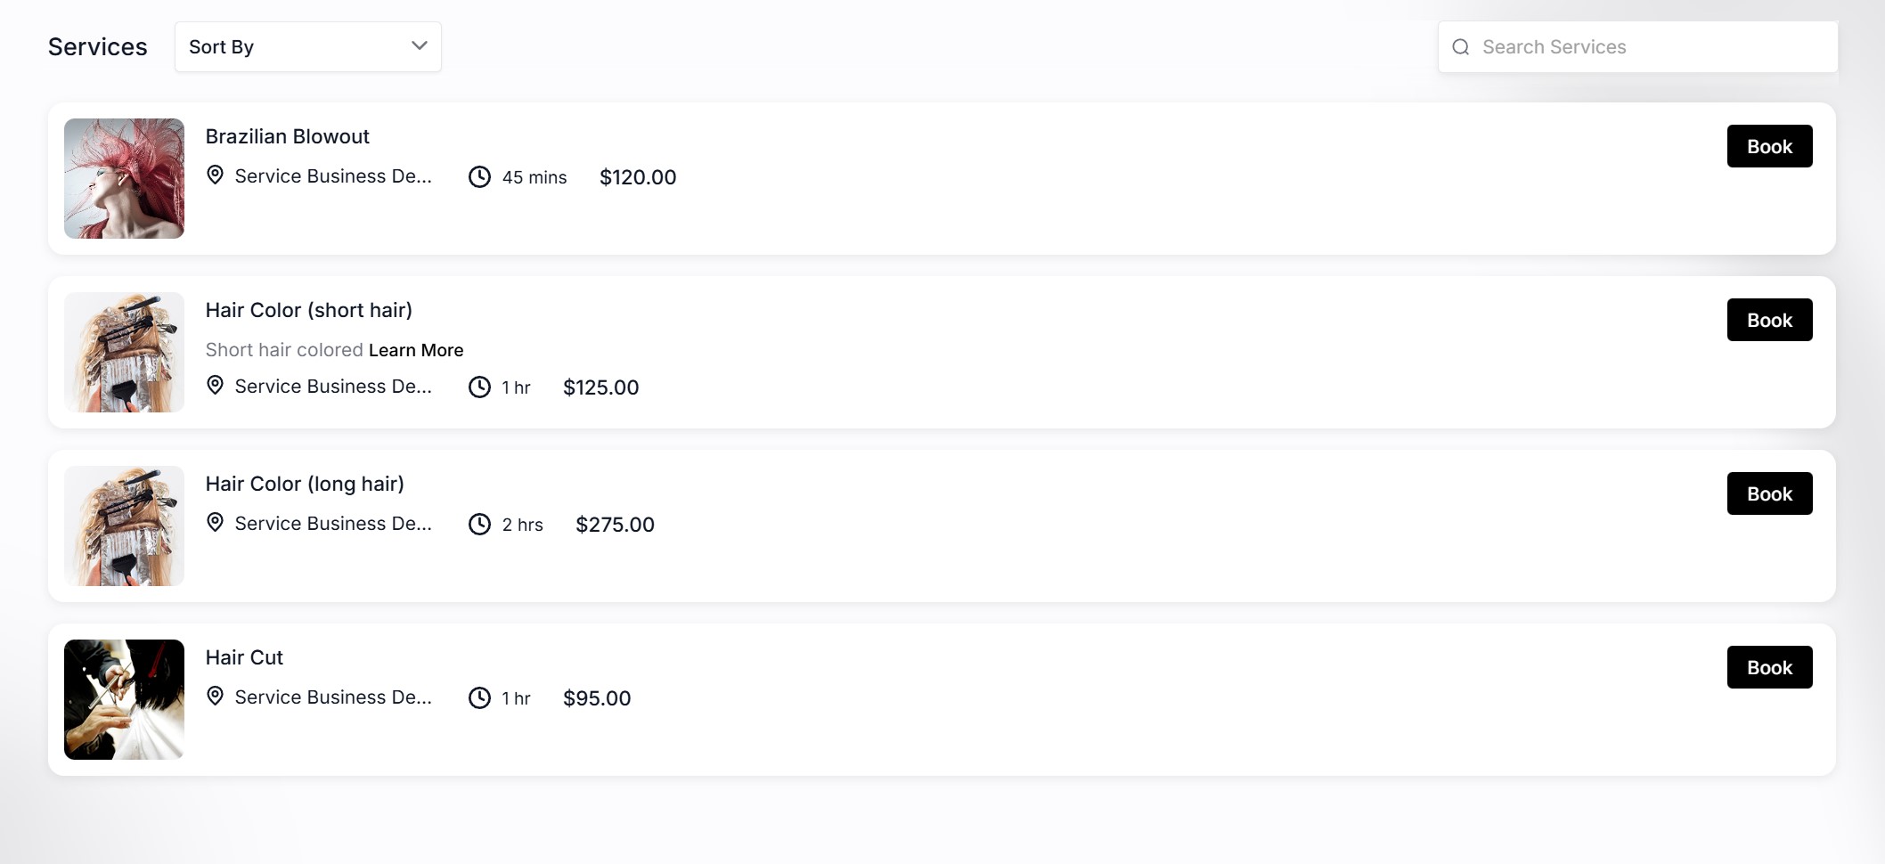Book the Brazilian Blowout service
This screenshot has width=1885, height=864.
point(1768,146)
